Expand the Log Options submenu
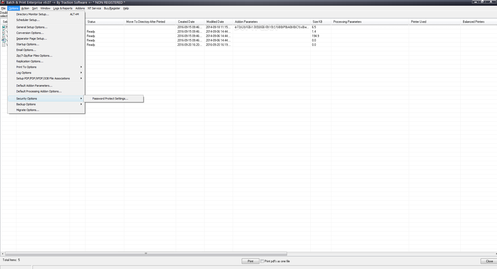Screen dimensions: 497x269 point(47,73)
